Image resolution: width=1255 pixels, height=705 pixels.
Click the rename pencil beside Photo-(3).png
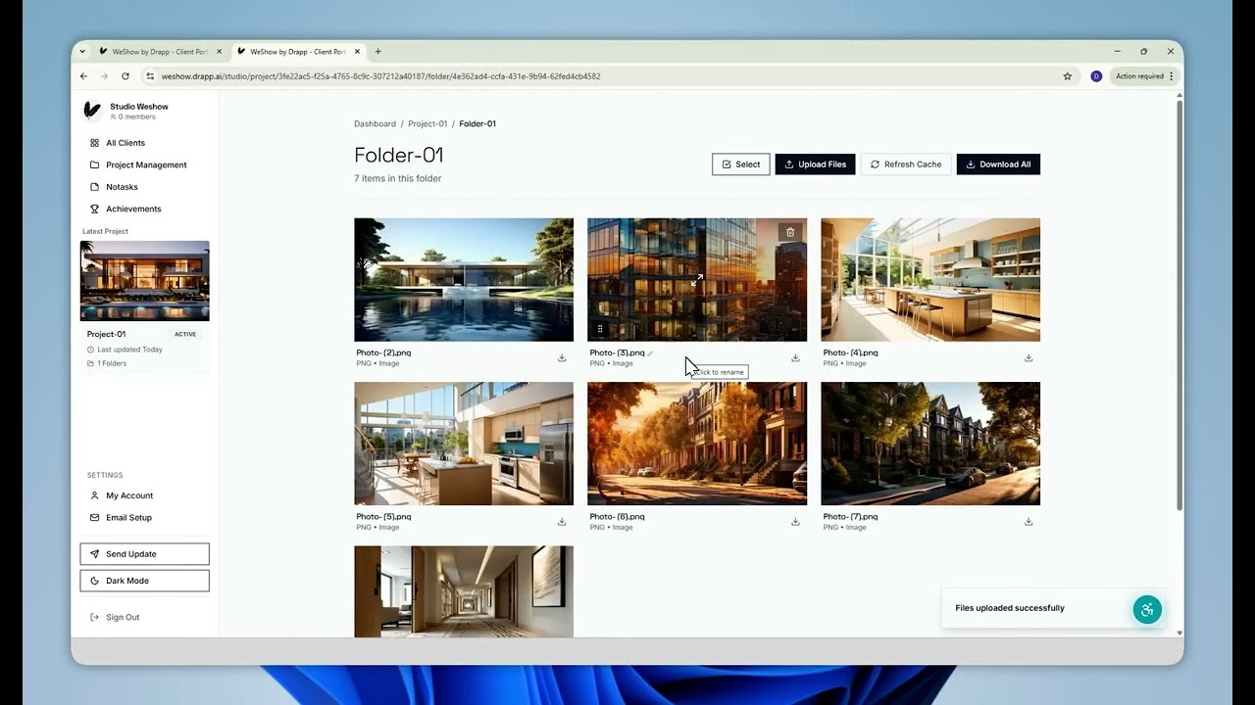coord(650,352)
